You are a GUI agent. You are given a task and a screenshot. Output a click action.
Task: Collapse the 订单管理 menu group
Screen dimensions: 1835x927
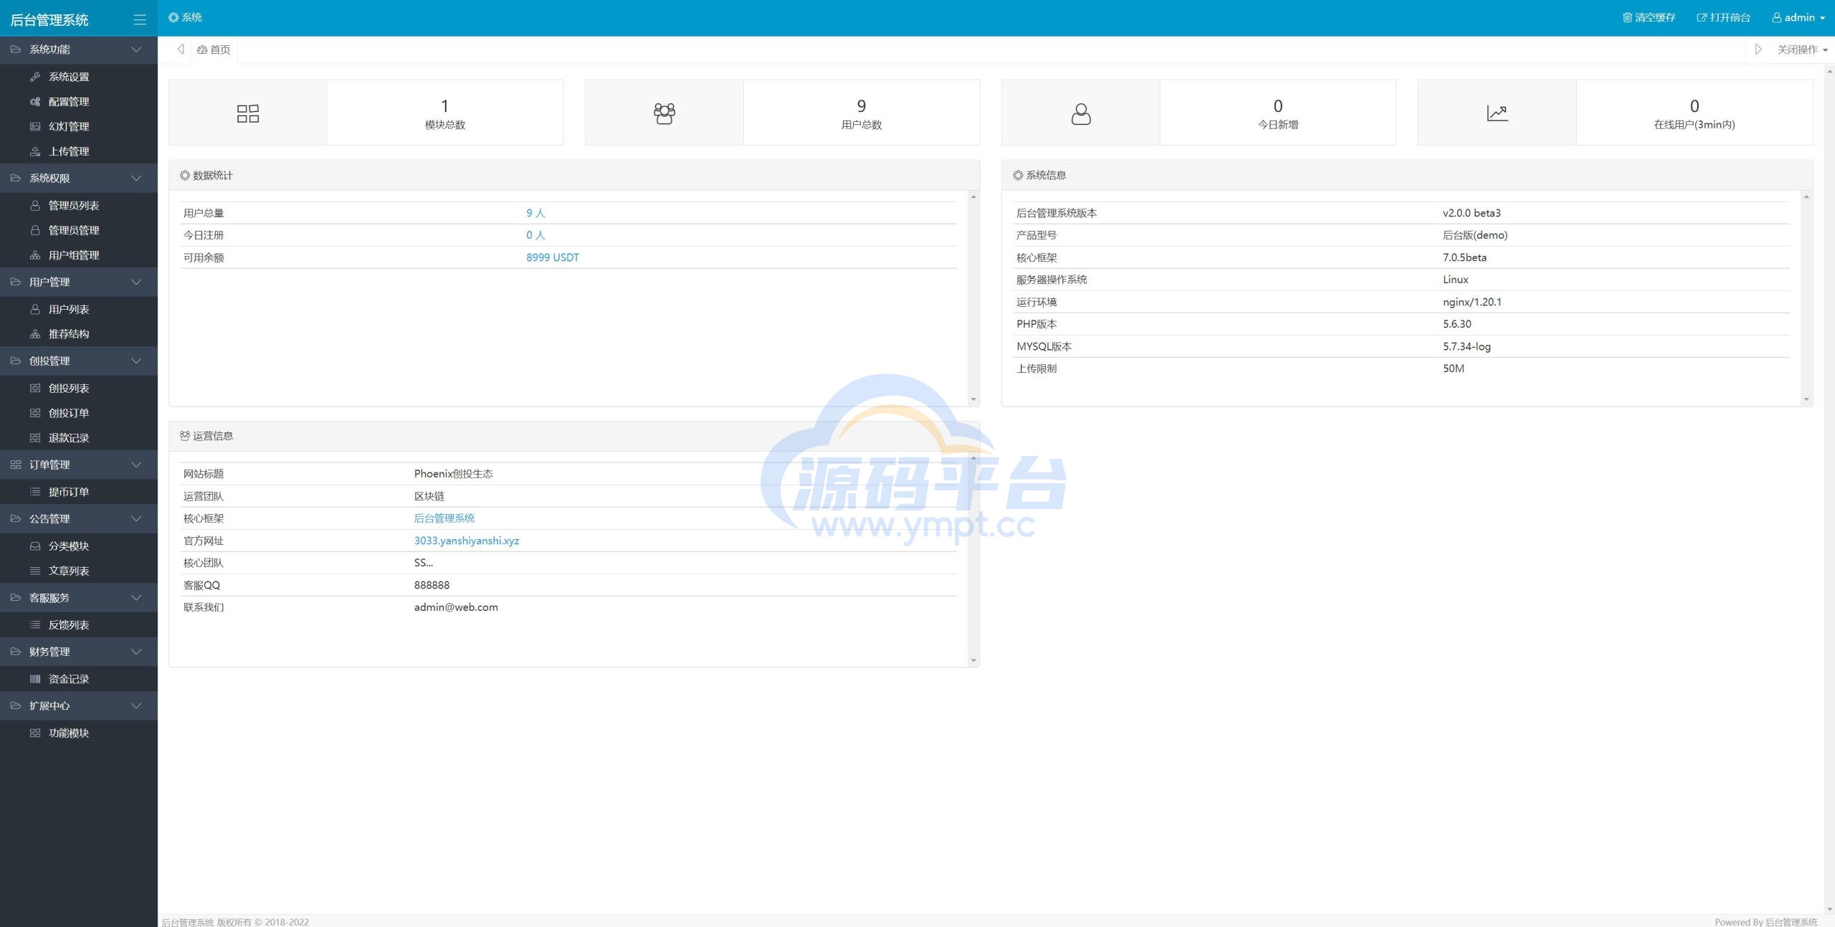pos(79,465)
